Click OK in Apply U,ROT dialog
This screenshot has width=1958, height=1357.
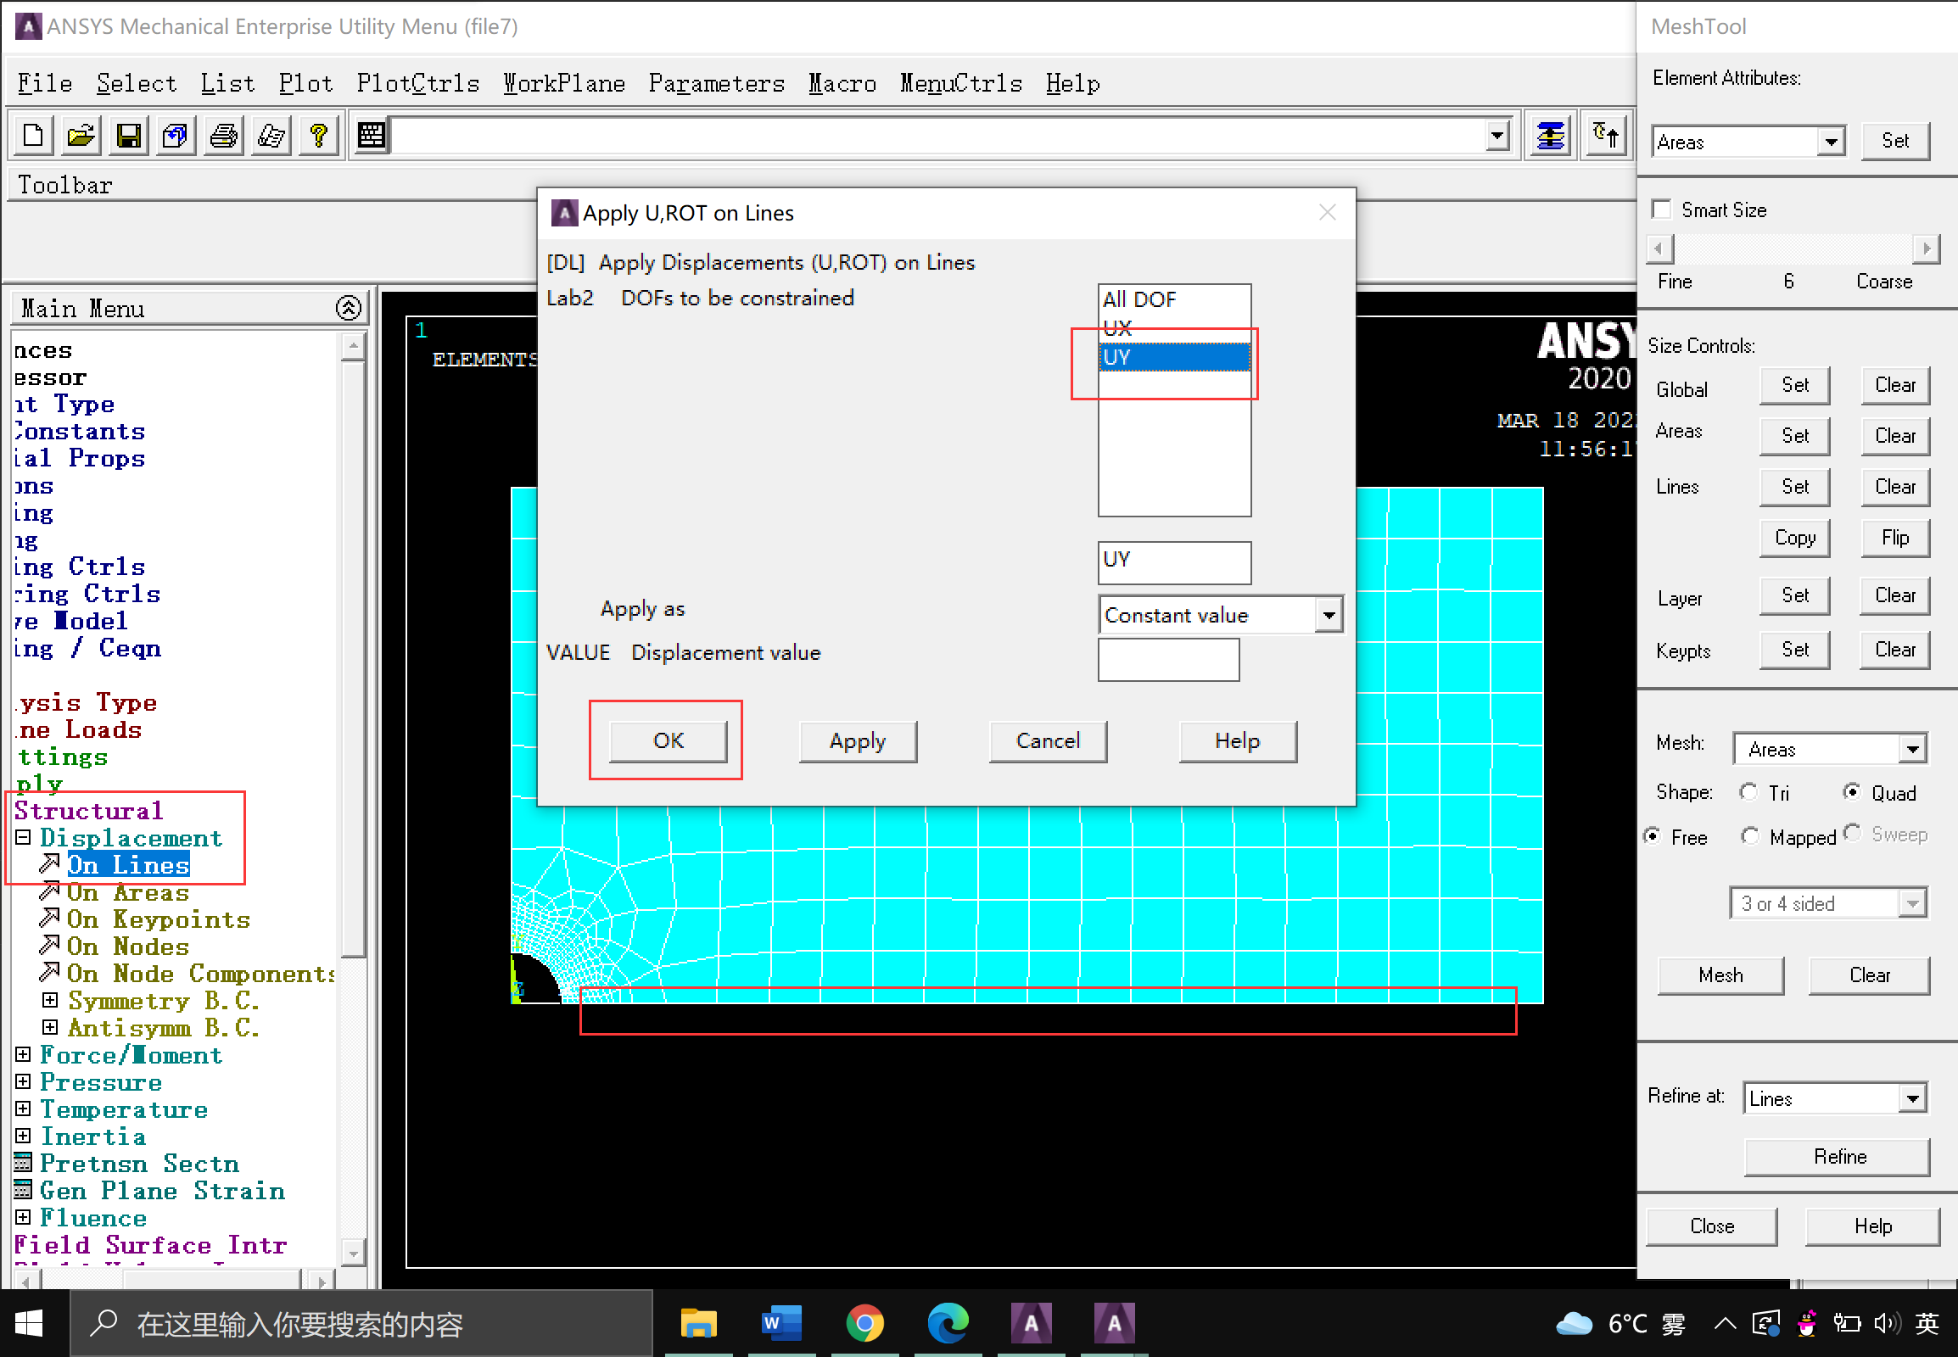click(x=668, y=740)
